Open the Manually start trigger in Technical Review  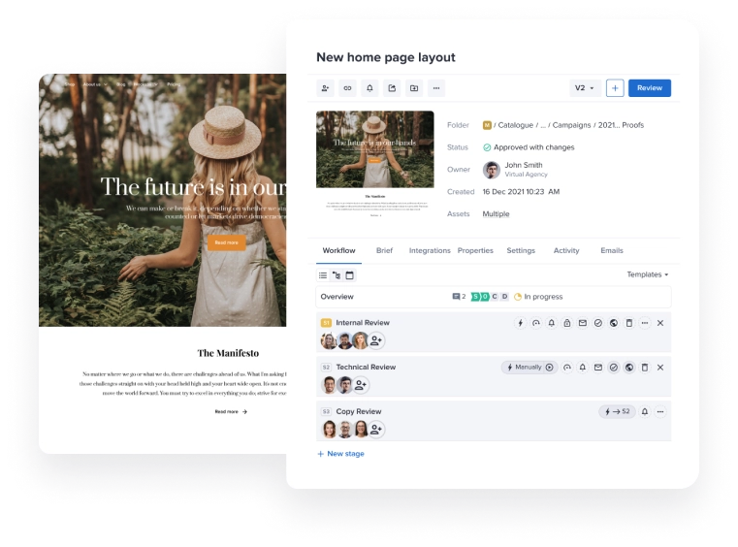point(529,368)
